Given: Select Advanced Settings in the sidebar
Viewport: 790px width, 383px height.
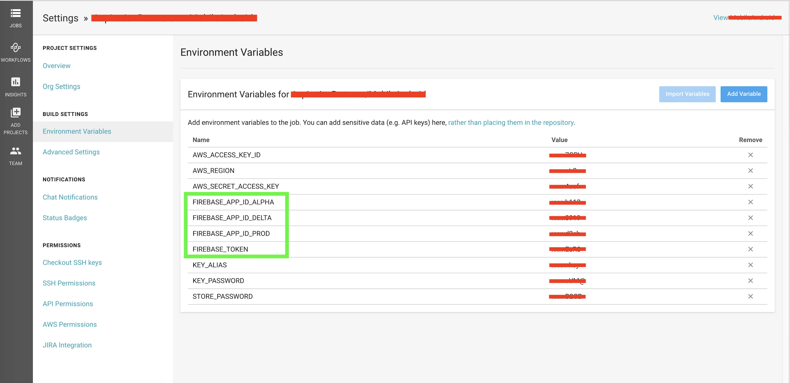Looking at the screenshot, I should [71, 152].
